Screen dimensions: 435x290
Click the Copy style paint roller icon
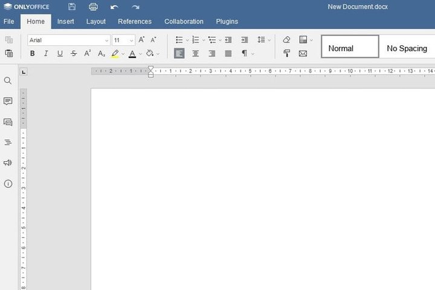pos(286,54)
